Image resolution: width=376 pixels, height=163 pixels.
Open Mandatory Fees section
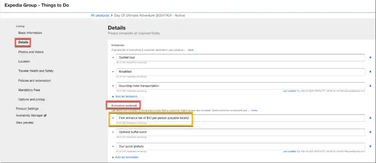tap(29, 90)
